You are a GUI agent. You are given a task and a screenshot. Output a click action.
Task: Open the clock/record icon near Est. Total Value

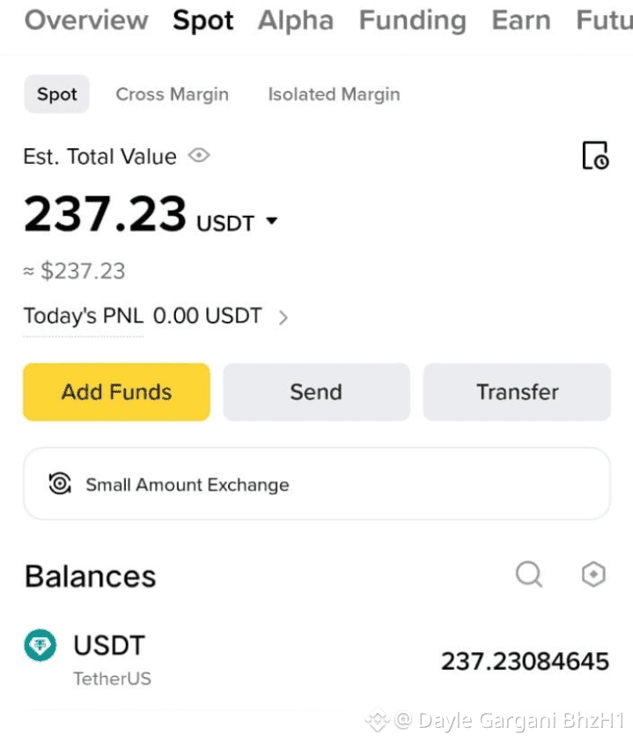click(x=595, y=155)
